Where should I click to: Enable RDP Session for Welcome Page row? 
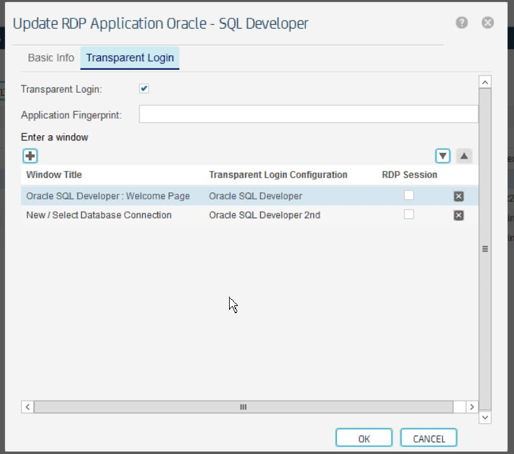409,195
